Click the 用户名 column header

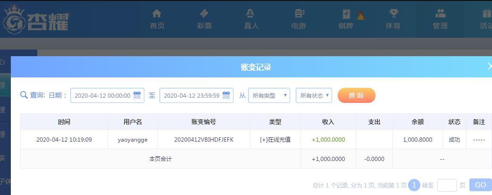pyautogui.click(x=133, y=122)
